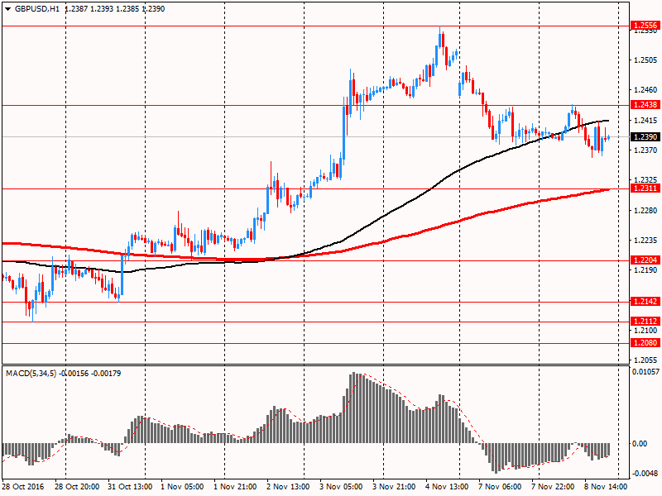Click the 1.2190 price scale value
This screenshot has width=662, height=496.
645,270
